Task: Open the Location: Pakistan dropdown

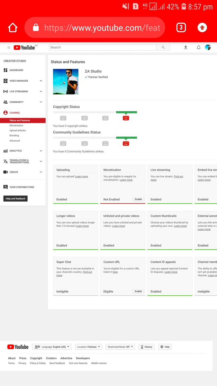Action: (88, 347)
